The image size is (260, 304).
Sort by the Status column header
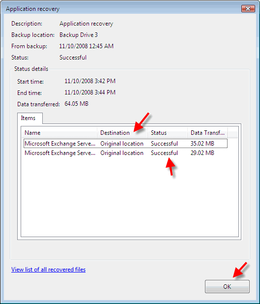coord(168,133)
